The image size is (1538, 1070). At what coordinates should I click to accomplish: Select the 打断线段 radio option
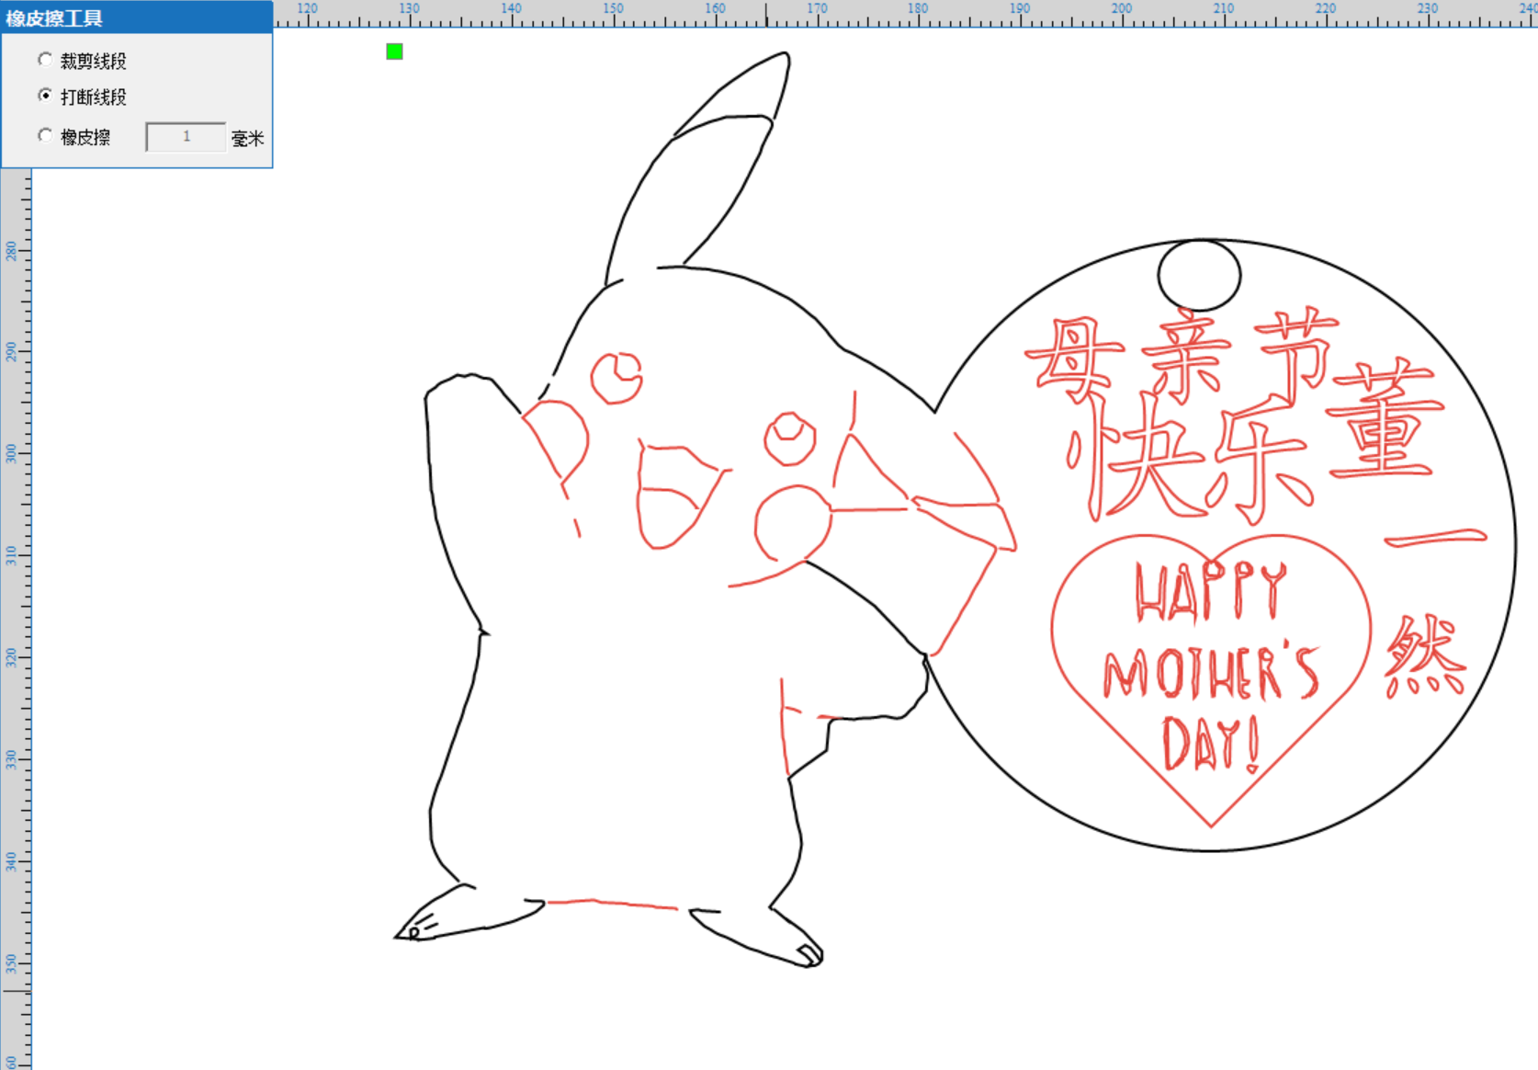(x=45, y=96)
